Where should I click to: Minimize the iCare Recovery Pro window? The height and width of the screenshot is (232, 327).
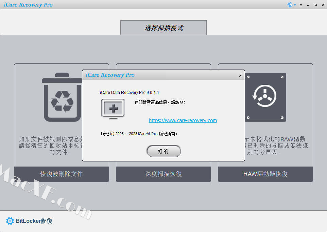tap(308, 5)
